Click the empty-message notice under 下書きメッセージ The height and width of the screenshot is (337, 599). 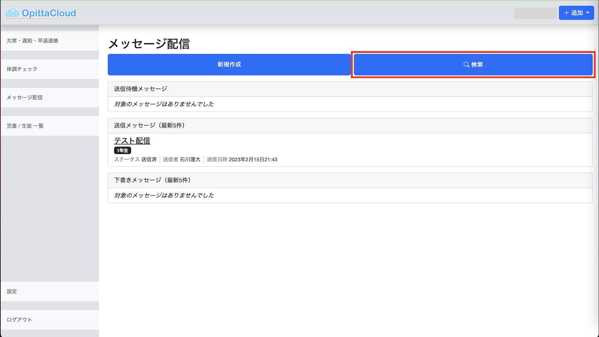pos(164,195)
